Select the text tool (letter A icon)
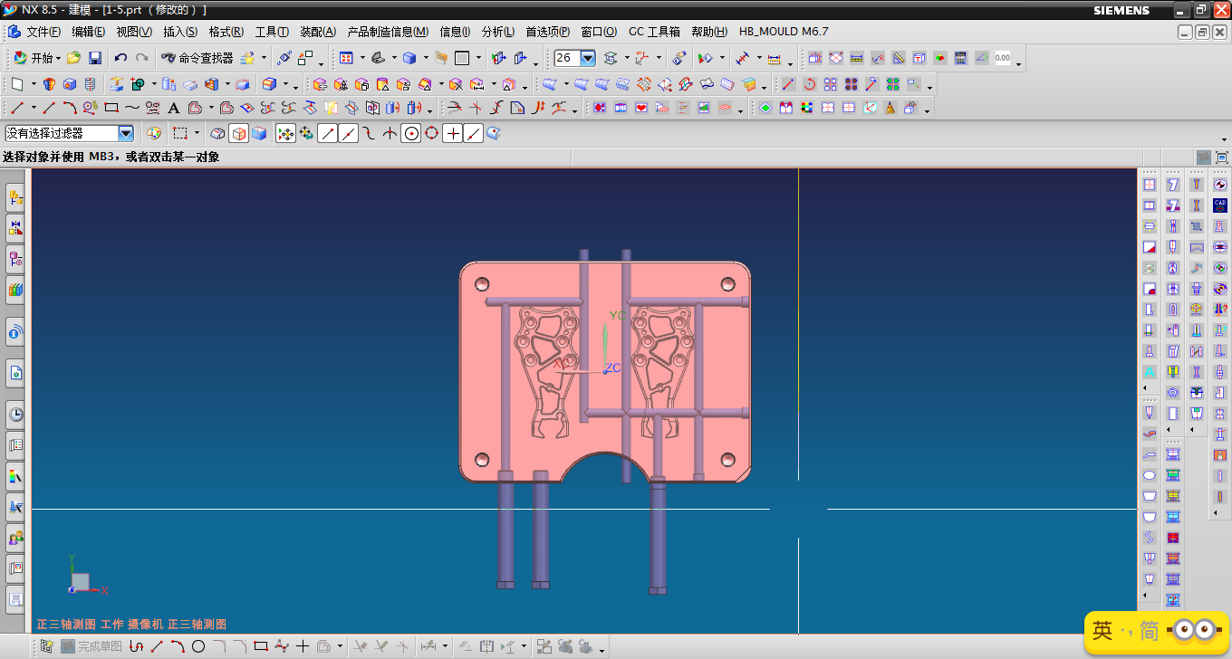The height and width of the screenshot is (659, 1232). tap(174, 108)
